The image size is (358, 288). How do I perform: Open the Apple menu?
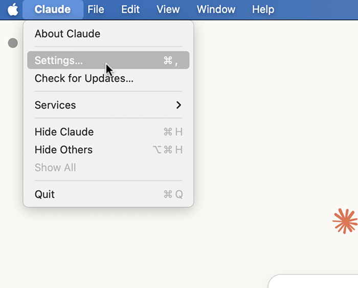pos(13,10)
